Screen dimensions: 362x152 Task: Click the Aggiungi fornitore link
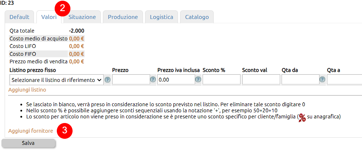[31, 131]
